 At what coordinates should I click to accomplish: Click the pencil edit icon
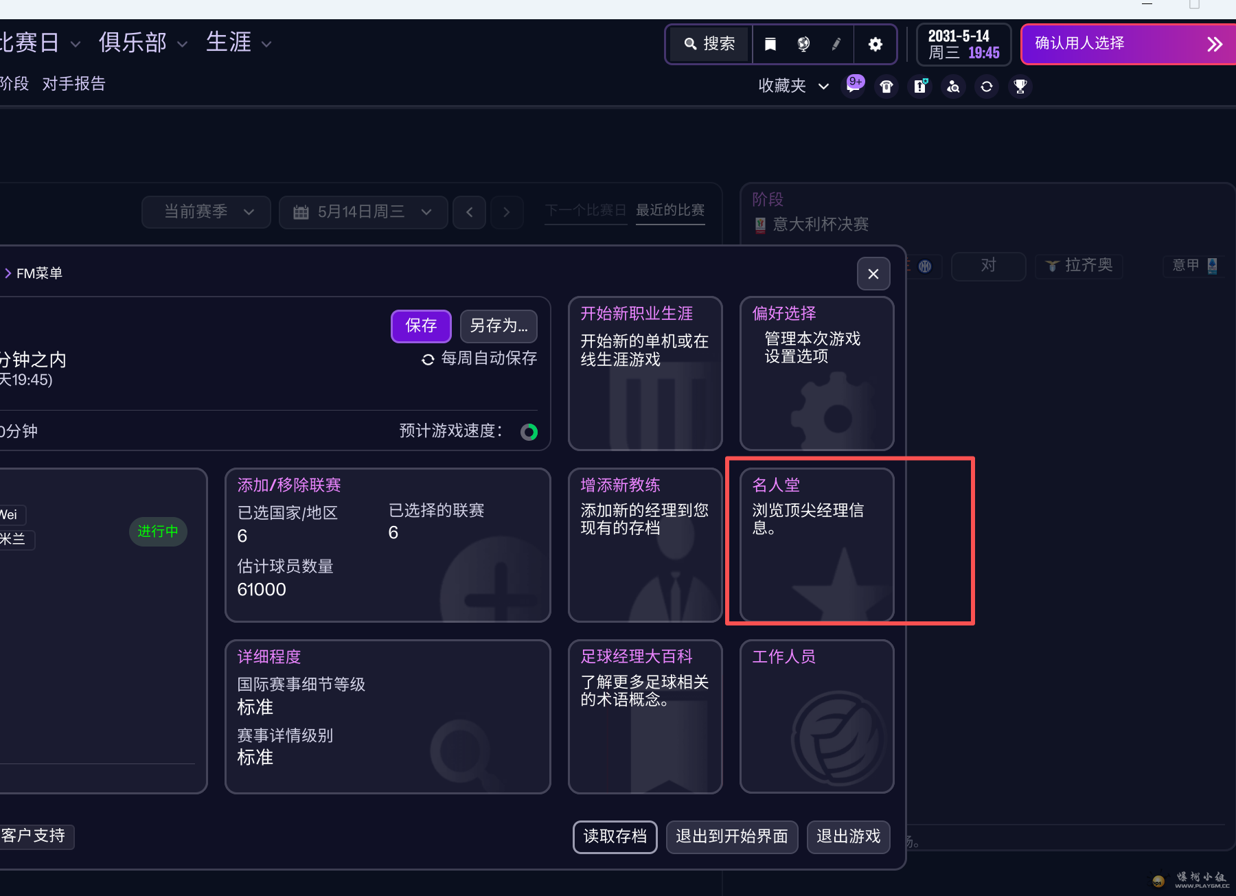(x=836, y=44)
